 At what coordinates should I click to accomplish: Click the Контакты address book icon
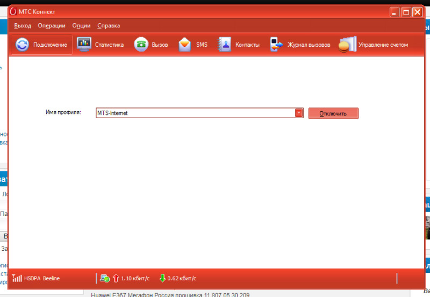point(224,45)
